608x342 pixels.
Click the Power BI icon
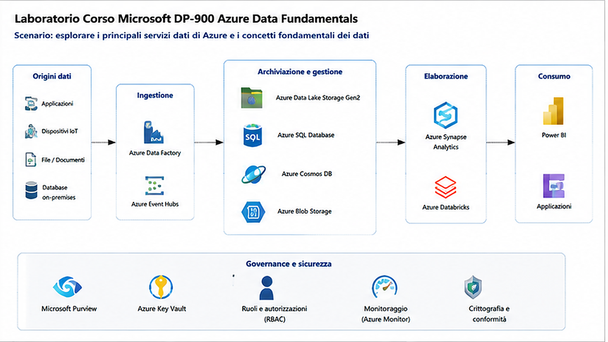(553, 112)
